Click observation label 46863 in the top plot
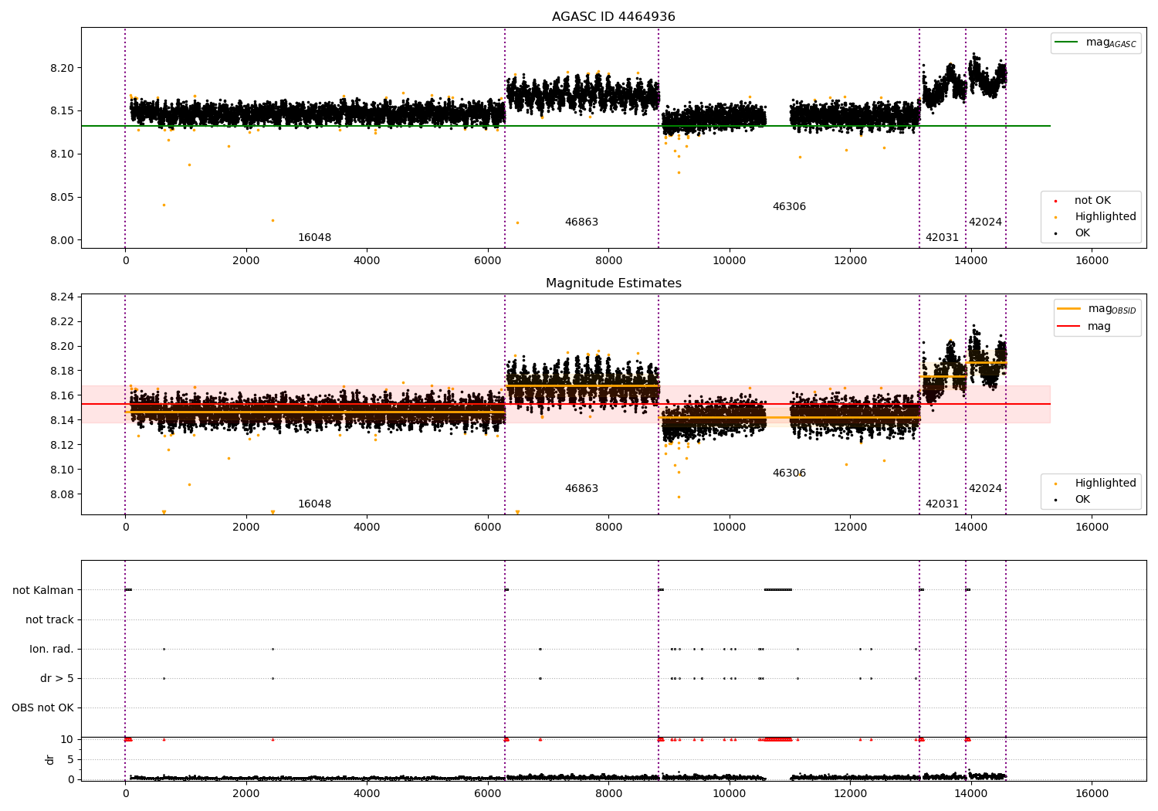The height and width of the screenshot is (811, 1158). [x=581, y=222]
